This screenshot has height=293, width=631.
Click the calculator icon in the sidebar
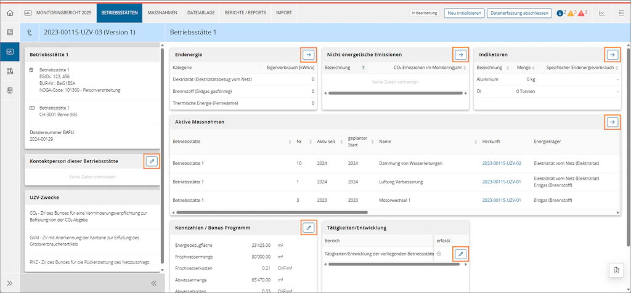coord(10,90)
